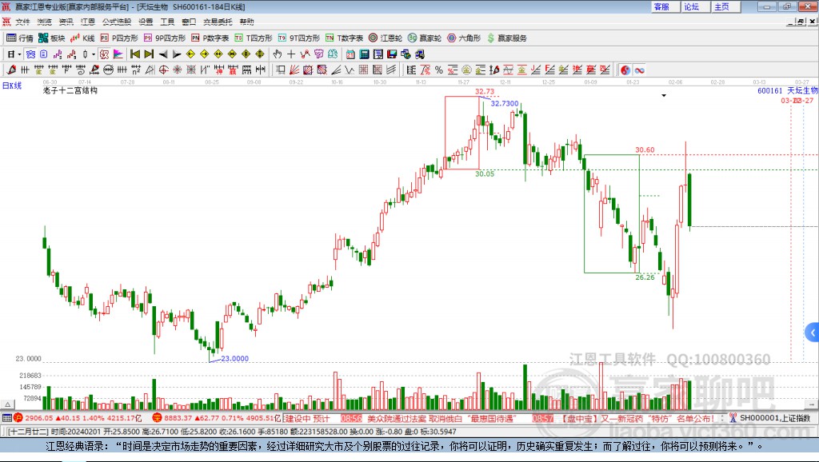
Task: Click the green 26.26 price label
Action: coord(645,277)
